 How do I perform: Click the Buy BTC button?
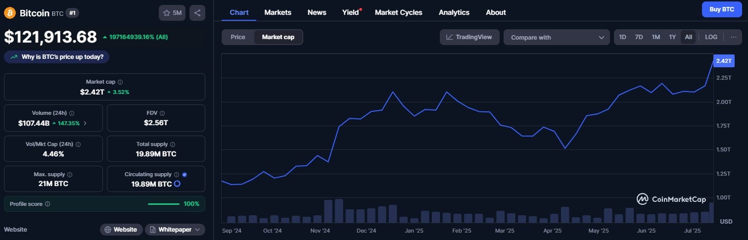coord(722,9)
